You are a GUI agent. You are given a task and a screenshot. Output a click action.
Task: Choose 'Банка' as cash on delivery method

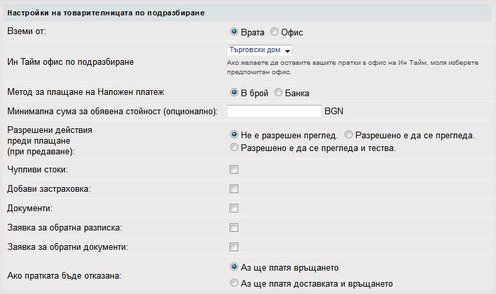click(x=278, y=92)
